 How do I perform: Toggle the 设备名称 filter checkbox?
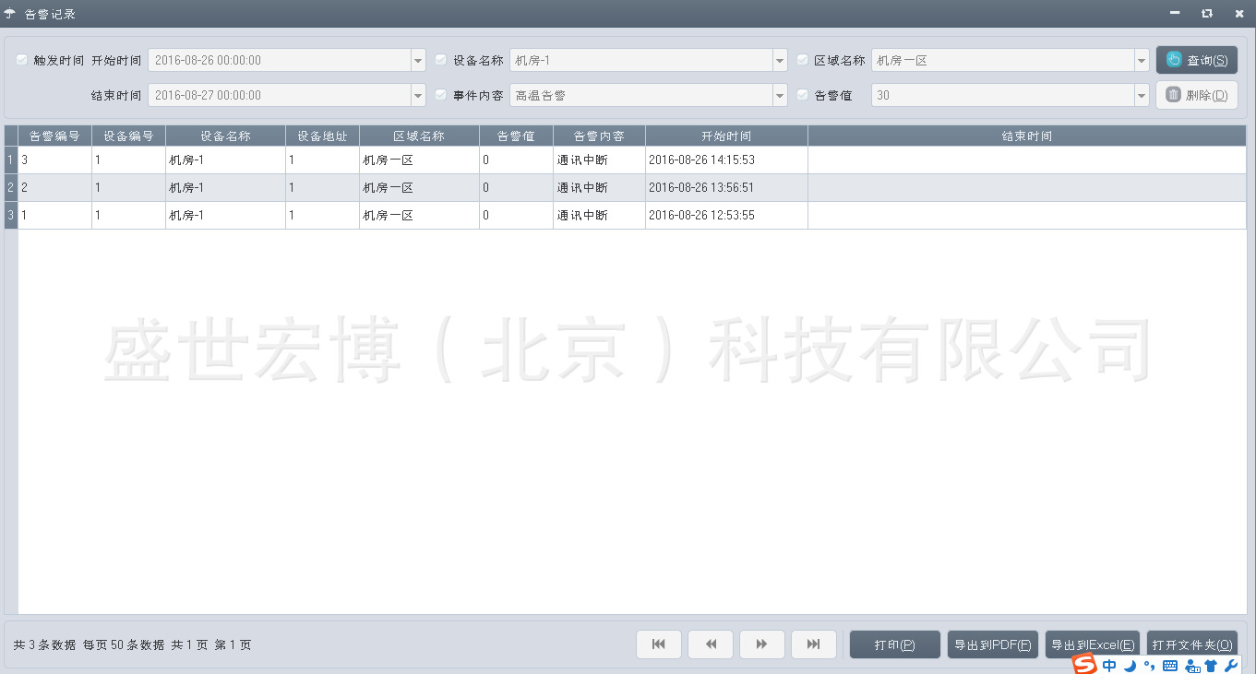coord(441,60)
